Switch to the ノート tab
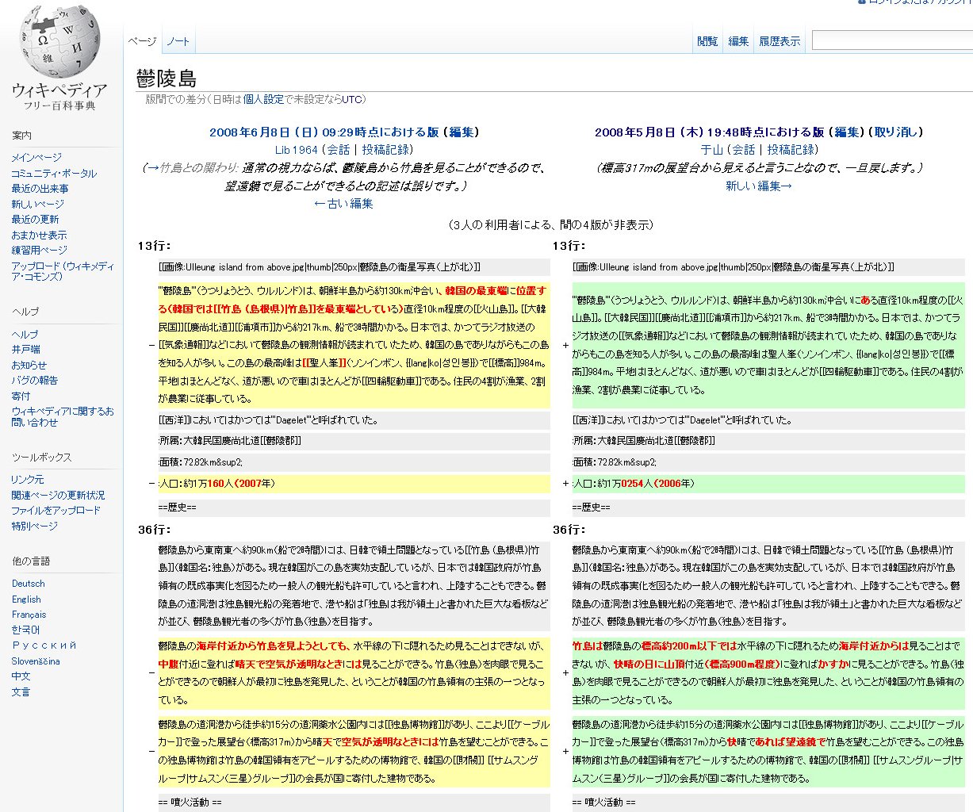The width and height of the screenshot is (973, 812). click(178, 41)
